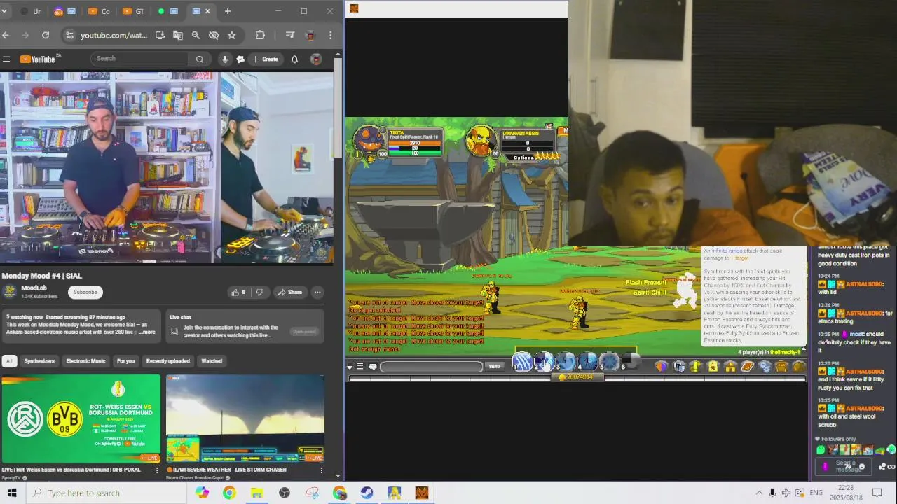The width and height of the screenshot is (897, 504).
Task: Start voice search with microphone icon
Action: [225, 59]
